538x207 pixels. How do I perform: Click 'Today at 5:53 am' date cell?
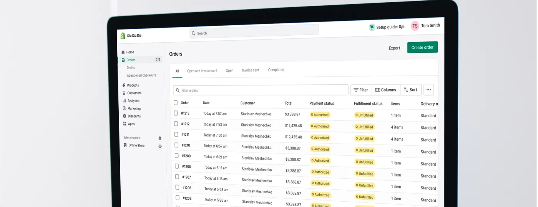216,189
